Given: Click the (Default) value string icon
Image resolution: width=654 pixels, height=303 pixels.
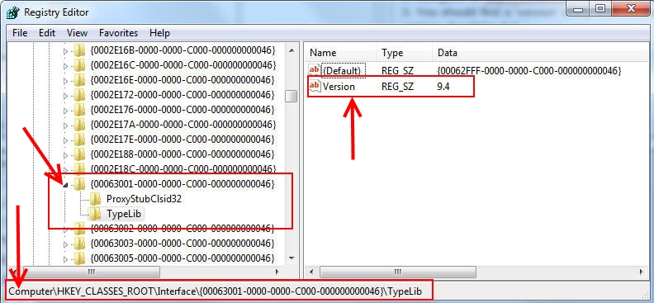Looking at the screenshot, I should pyautogui.click(x=315, y=70).
